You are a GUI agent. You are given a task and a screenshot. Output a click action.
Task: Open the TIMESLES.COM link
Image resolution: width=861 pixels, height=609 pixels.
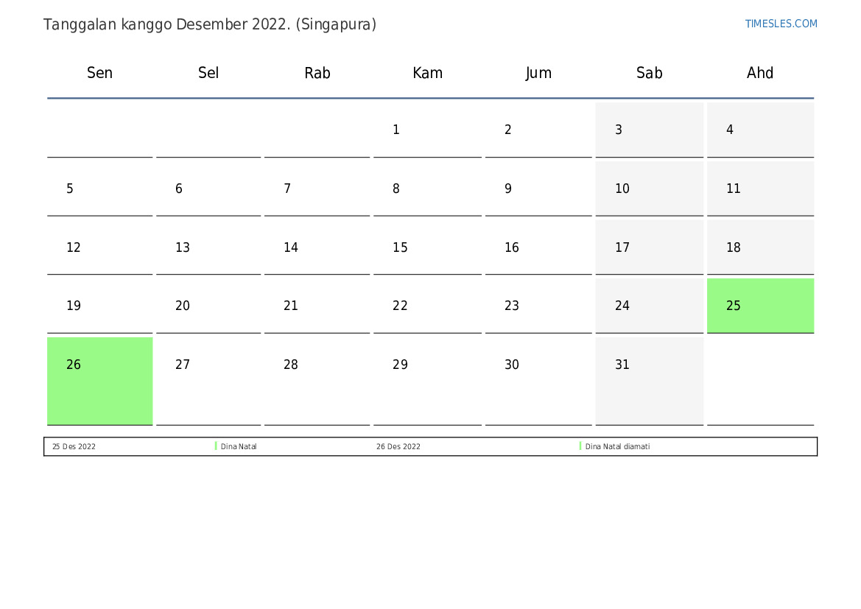click(781, 24)
